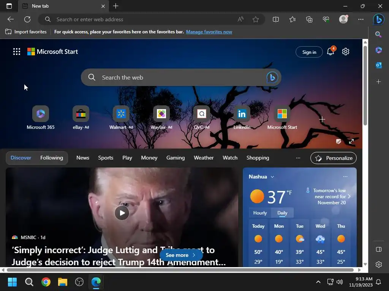The height and width of the screenshot is (291, 389).
Task: Expand the background image view
Action: [x=351, y=142]
